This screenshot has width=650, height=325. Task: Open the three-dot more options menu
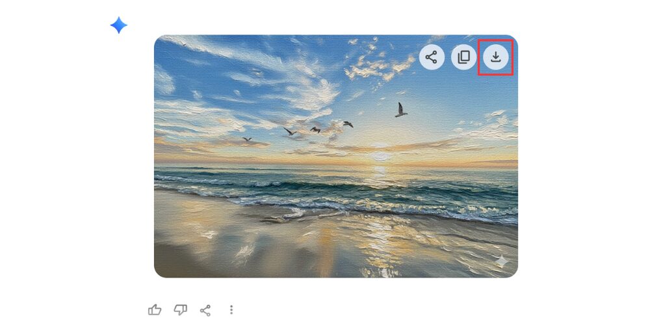click(x=231, y=309)
